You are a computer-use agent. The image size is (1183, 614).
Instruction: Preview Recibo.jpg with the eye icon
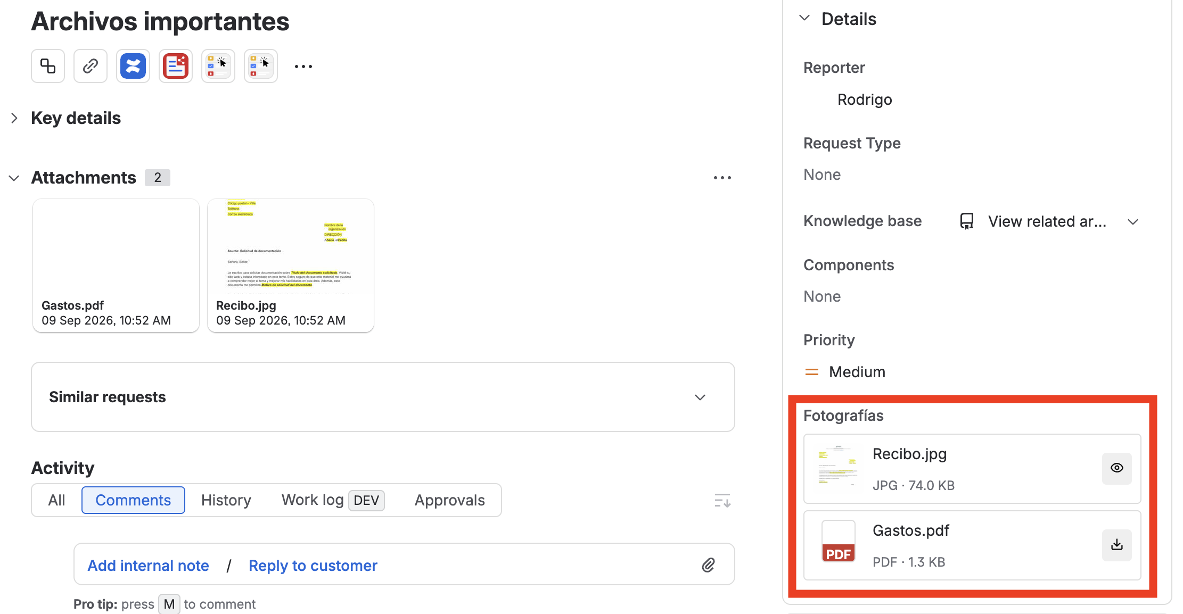1117,468
